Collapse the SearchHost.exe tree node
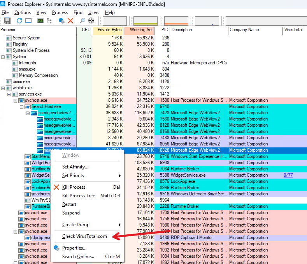This screenshot has height=264, width=307. 22,106
